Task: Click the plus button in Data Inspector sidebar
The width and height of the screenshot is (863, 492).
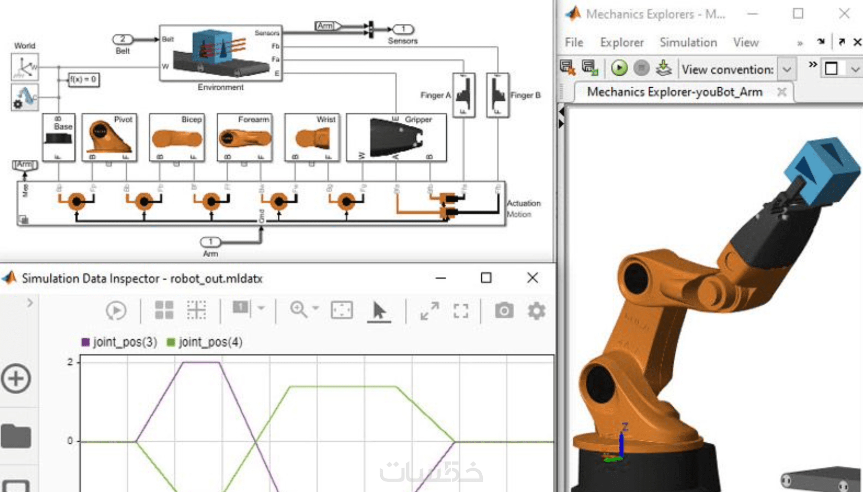Action: click(16, 378)
